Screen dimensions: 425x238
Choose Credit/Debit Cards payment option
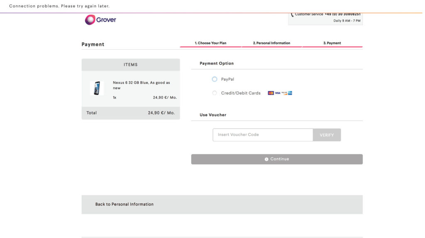click(215, 93)
